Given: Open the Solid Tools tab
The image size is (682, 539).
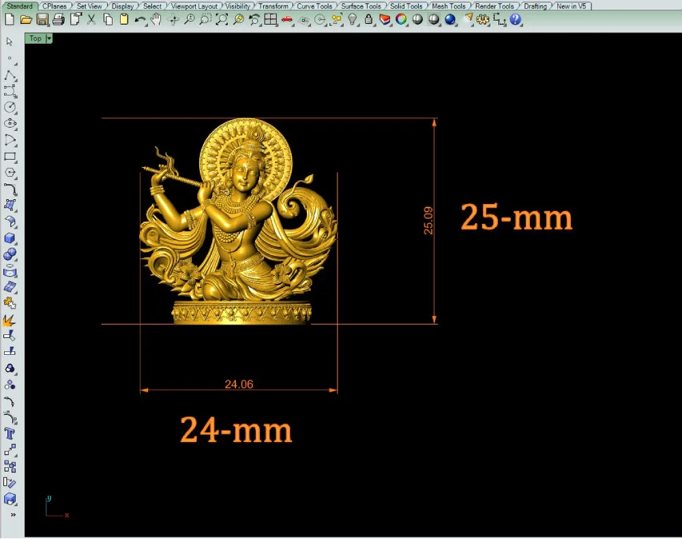Looking at the screenshot, I should [x=406, y=6].
